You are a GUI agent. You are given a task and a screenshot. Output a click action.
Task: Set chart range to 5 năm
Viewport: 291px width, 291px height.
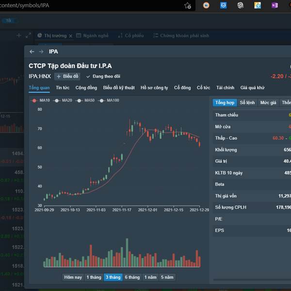(167, 277)
